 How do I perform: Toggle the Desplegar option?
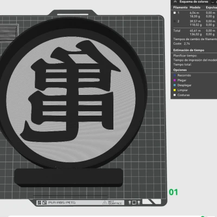coord(182,85)
